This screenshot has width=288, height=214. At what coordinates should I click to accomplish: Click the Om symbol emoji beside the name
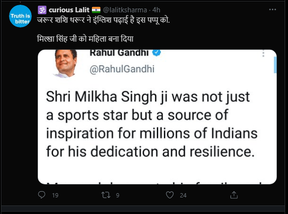tap(42, 10)
